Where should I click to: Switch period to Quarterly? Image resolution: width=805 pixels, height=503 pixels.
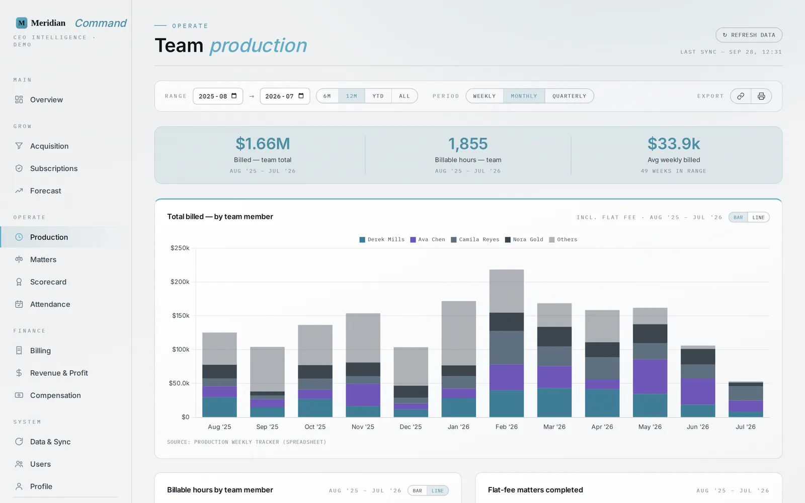pos(569,96)
